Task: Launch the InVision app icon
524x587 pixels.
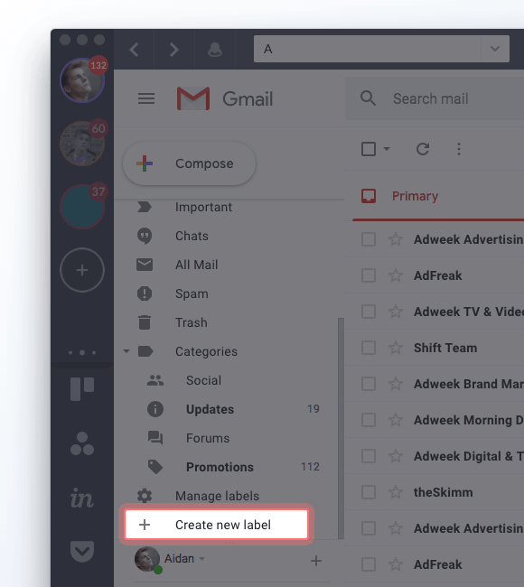Action: [82, 498]
